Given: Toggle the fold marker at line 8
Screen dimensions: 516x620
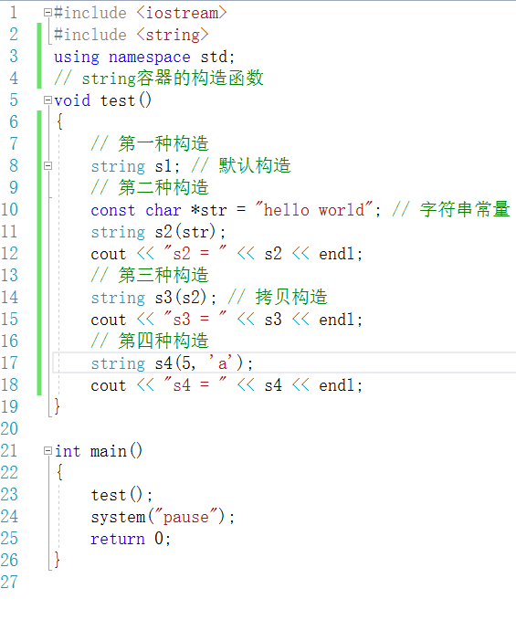Looking at the screenshot, I should [47, 165].
